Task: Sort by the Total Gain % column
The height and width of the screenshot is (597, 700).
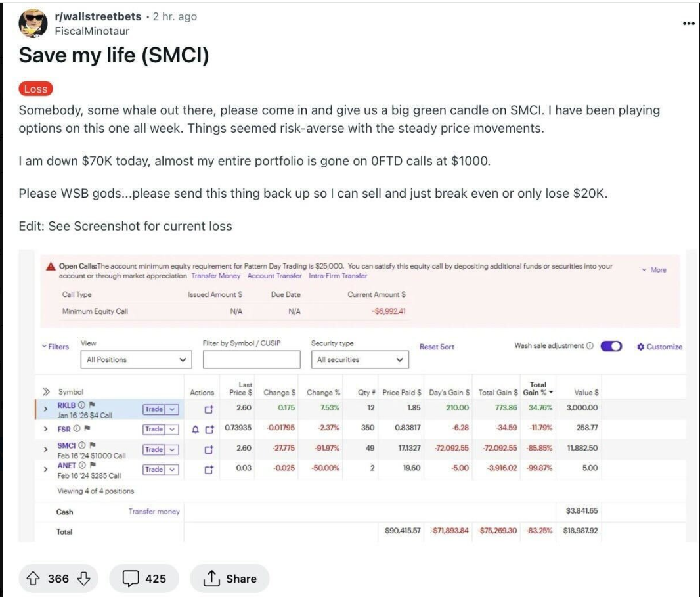Action: pos(538,388)
